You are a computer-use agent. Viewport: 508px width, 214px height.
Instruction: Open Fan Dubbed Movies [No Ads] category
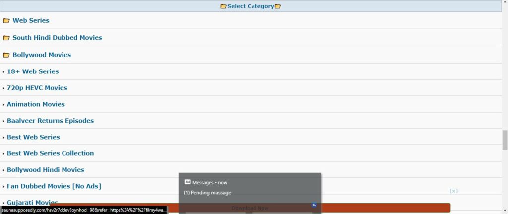click(x=54, y=186)
